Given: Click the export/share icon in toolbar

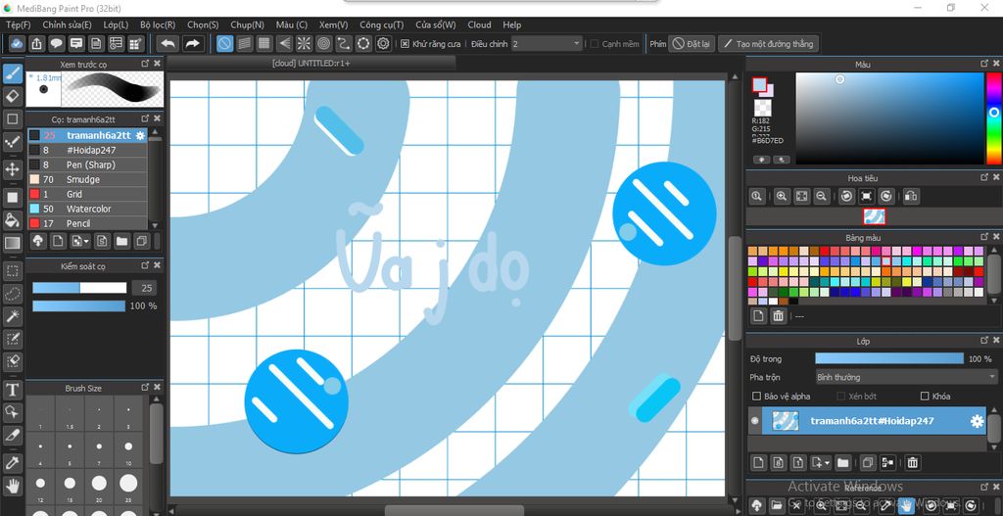Looking at the screenshot, I should [x=36, y=43].
